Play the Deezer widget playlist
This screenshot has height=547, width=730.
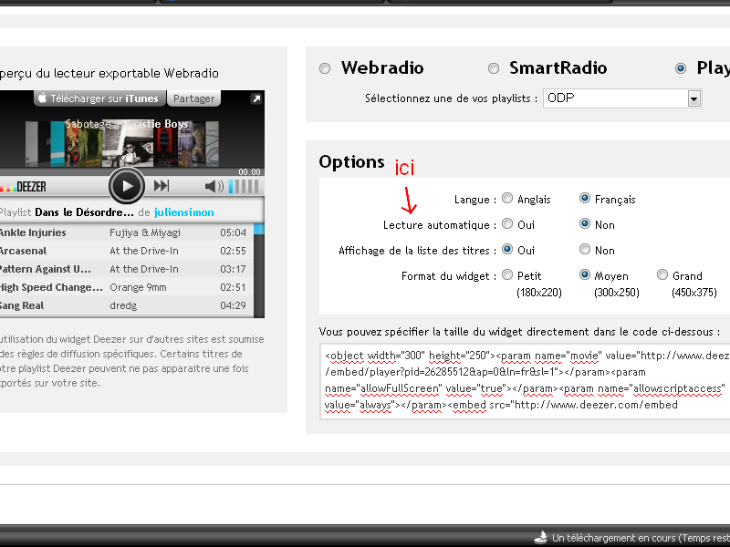pyautogui.click(x=127, y=186)
